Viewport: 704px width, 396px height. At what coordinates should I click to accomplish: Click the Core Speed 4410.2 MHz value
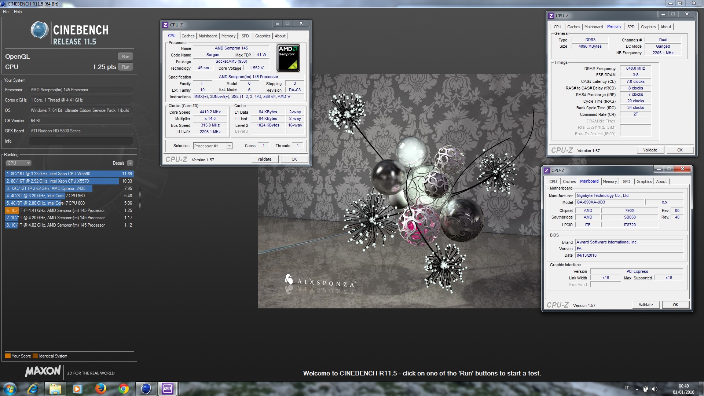coord(210,112)
